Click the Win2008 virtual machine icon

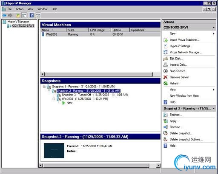(x=43, y=34)
